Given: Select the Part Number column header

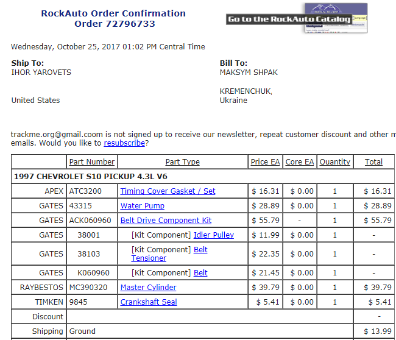Looking at the screenshot, I should (x=92, y=161).
